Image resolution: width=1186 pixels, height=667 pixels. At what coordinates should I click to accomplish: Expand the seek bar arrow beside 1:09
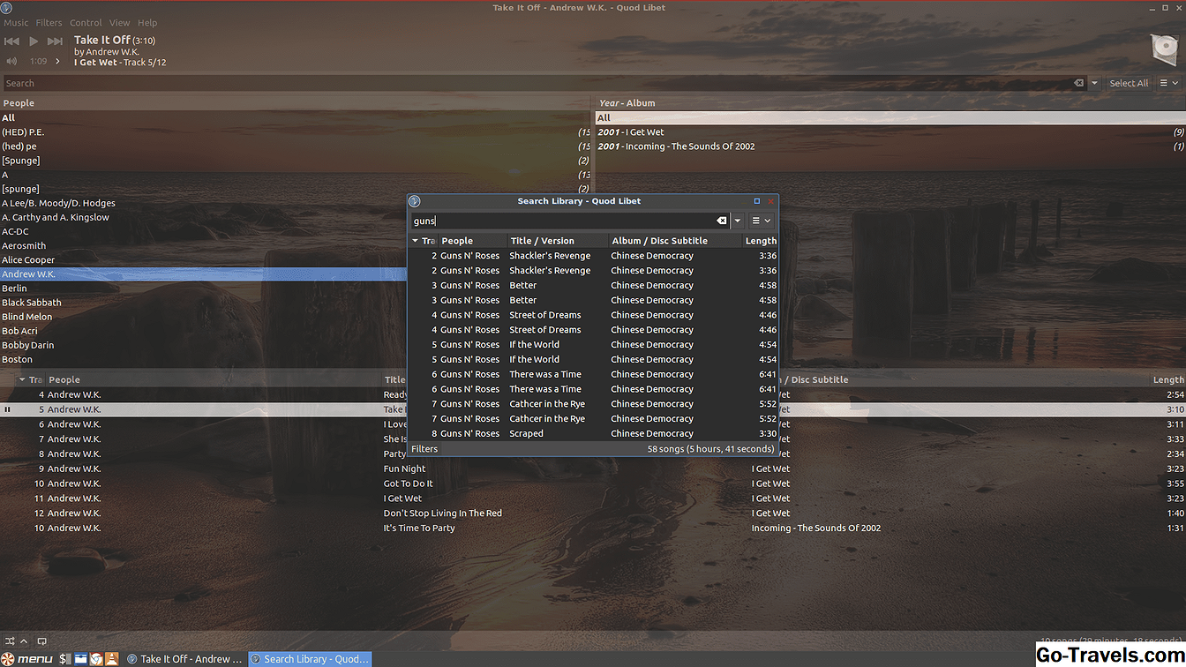click(58, 62)
